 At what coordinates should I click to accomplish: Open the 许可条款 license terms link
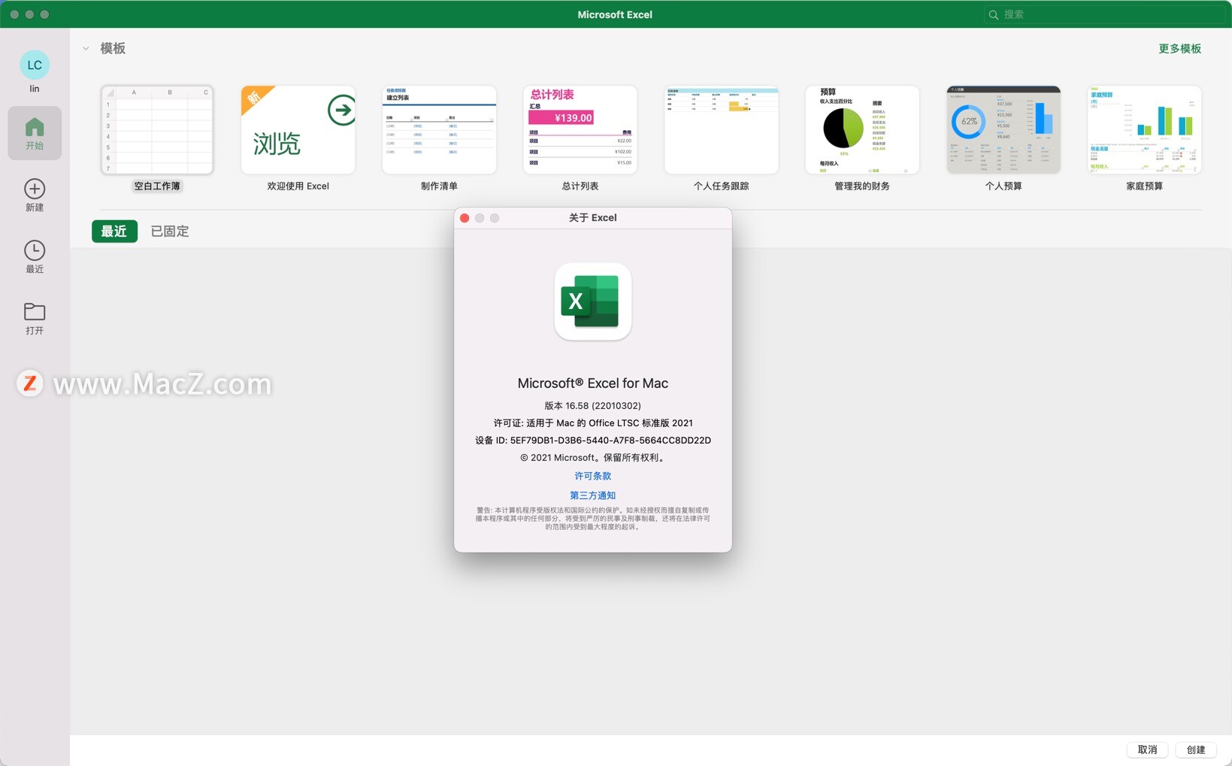point(592,476)
